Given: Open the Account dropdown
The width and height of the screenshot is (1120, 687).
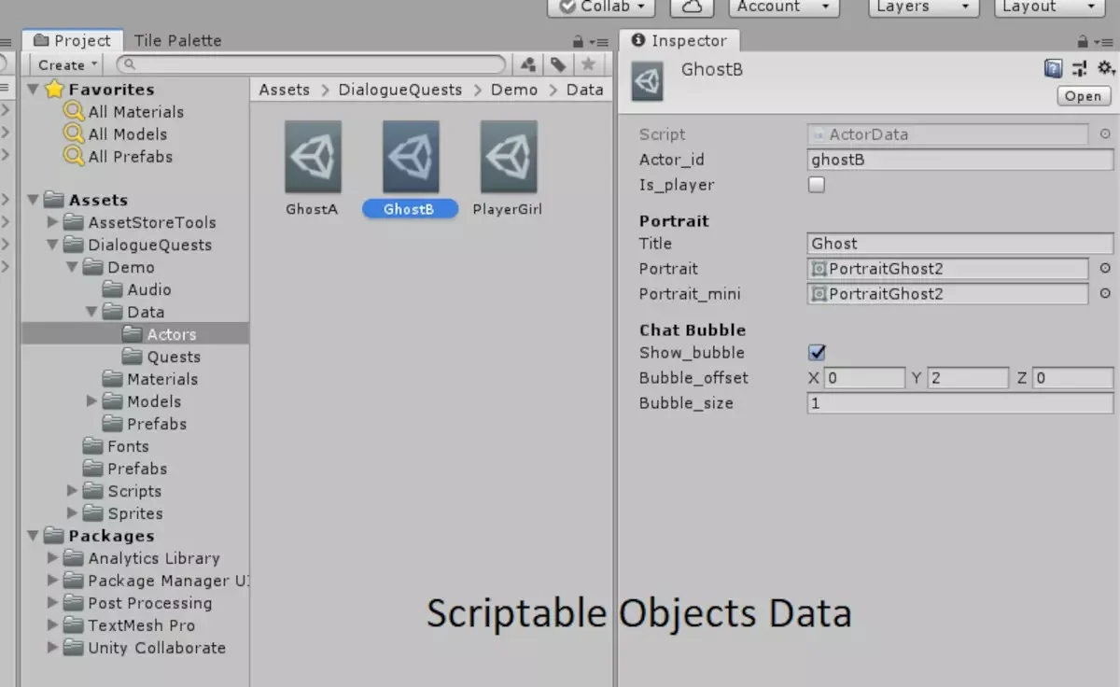Looking at the screenshot, I should tap(782, 7).
